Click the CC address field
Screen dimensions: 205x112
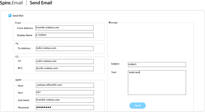pos(65,61)
